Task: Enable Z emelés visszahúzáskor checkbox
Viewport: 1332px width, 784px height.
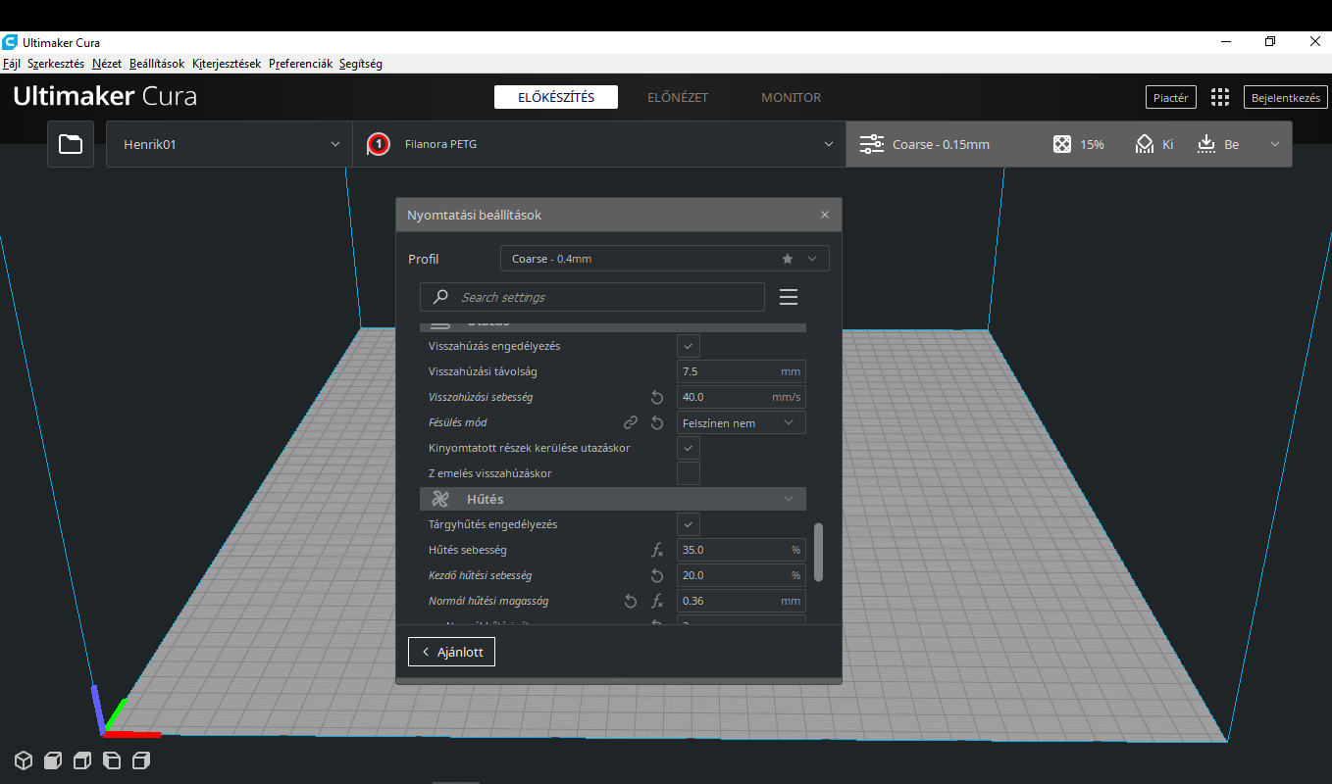Action: (x=689, y=473)
